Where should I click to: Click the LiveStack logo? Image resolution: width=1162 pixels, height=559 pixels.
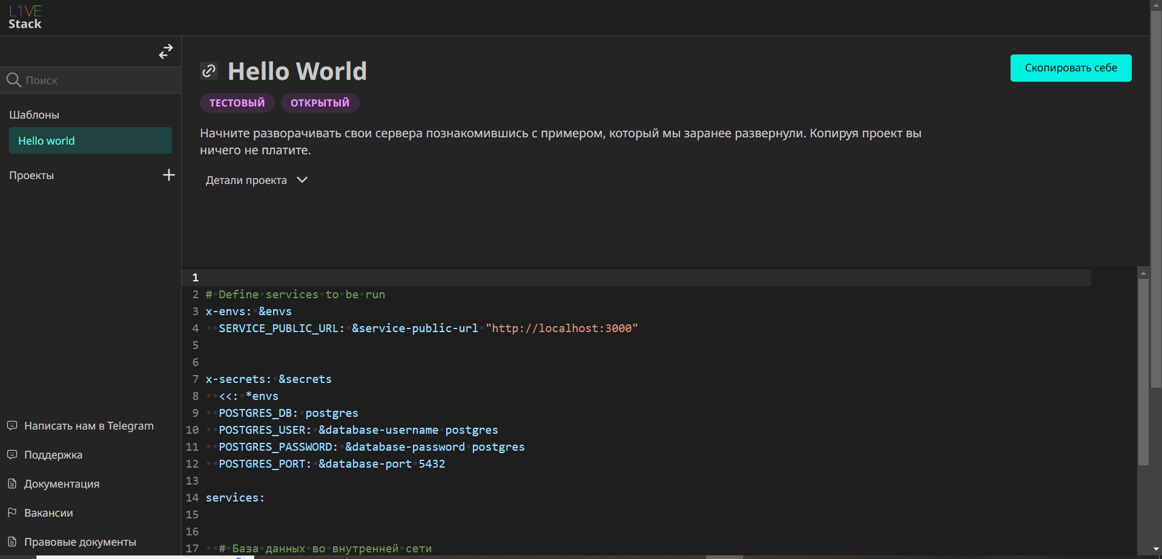pyautogui.click(x=25, y=18)
